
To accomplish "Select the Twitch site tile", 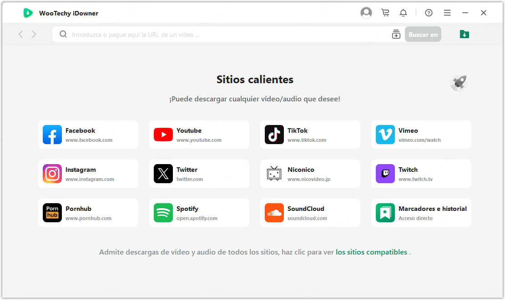I will [x=421, y=174].
